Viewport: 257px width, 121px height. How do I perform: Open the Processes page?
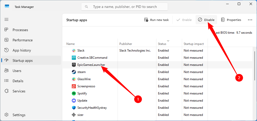tap(31, 30)
